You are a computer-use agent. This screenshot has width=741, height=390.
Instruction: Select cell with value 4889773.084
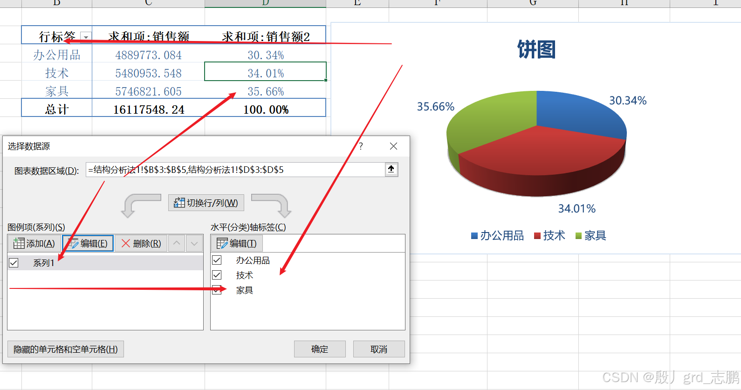click(x=148, y=55)
